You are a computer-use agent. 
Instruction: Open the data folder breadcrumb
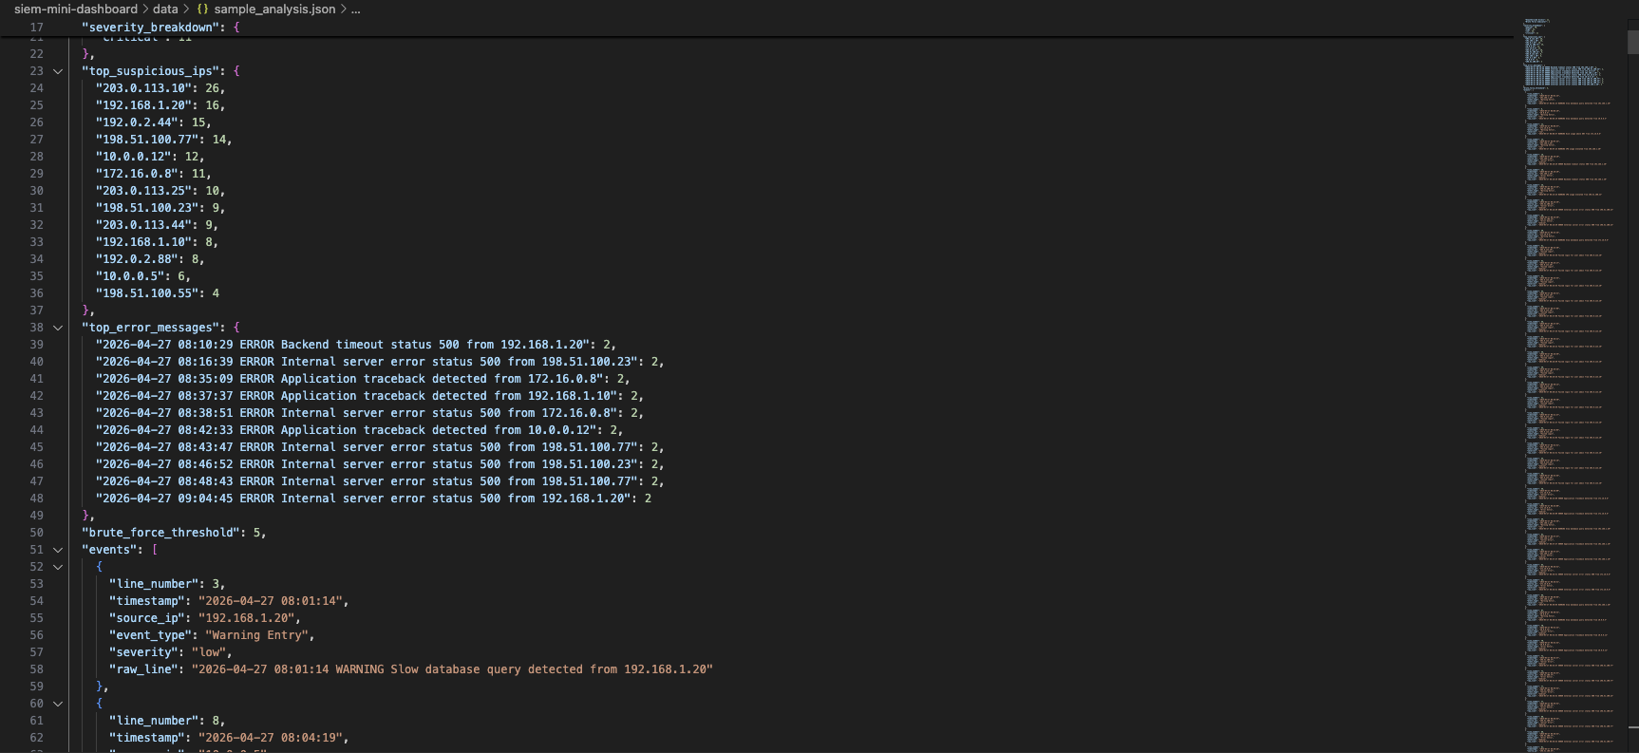coord(165,9)
